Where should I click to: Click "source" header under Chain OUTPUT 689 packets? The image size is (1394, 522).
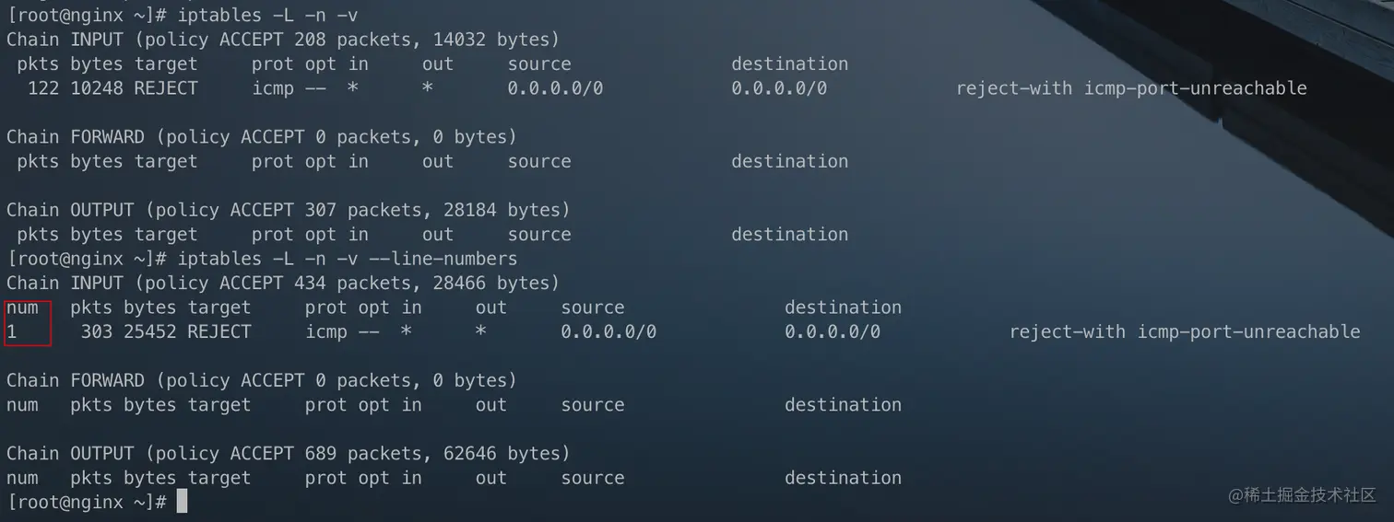coord(593,478)
